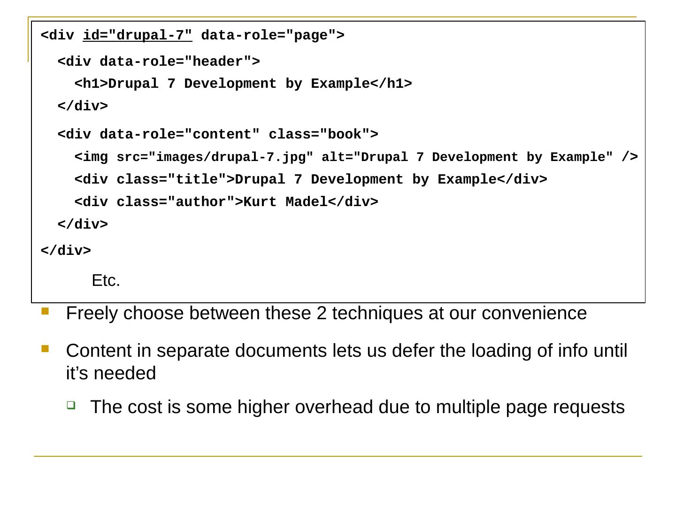Select the div data-role="content" class="book" line

tap(217, 134)
